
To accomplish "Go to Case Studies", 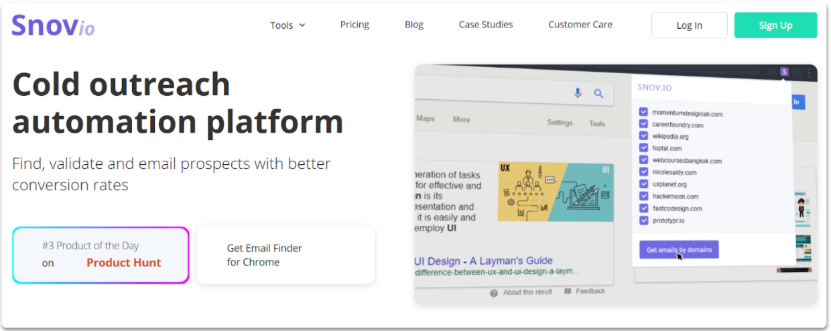I will click(x=486, y=25).
